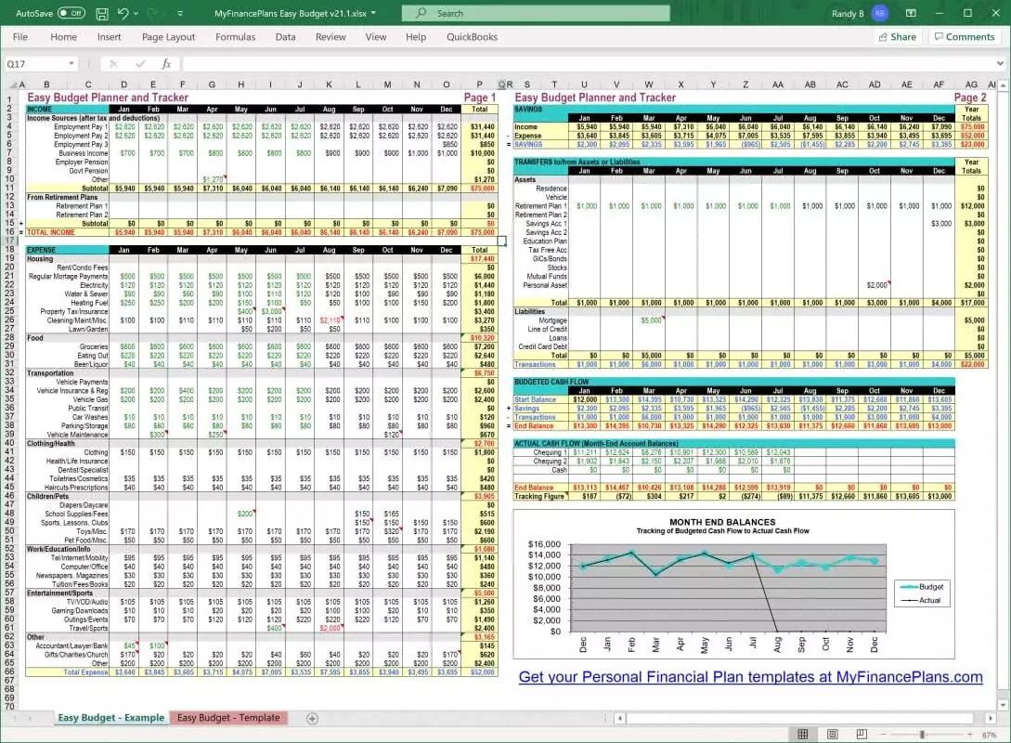Toggle the AutoSave switch
Image resolution: width=1011 pixels, height=743 pixels.
pos(71,14)
